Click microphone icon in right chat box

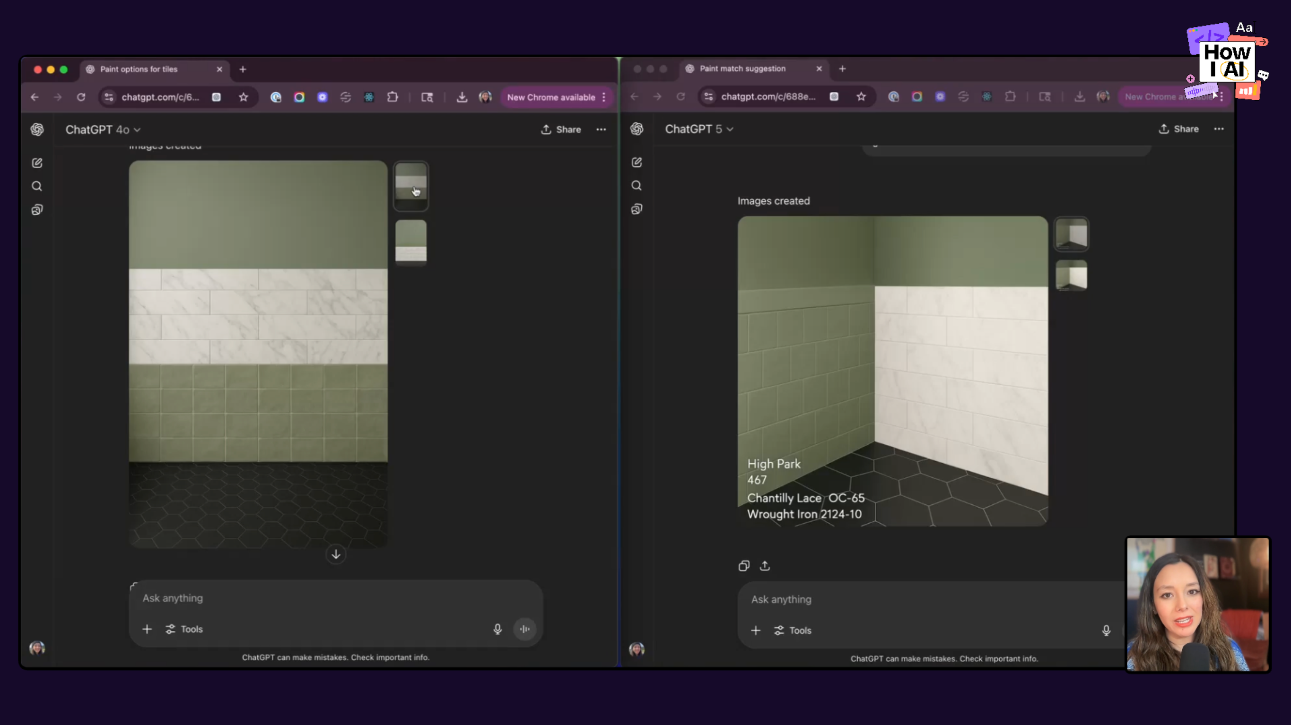pyautogui.click(x=1106, y=630)
